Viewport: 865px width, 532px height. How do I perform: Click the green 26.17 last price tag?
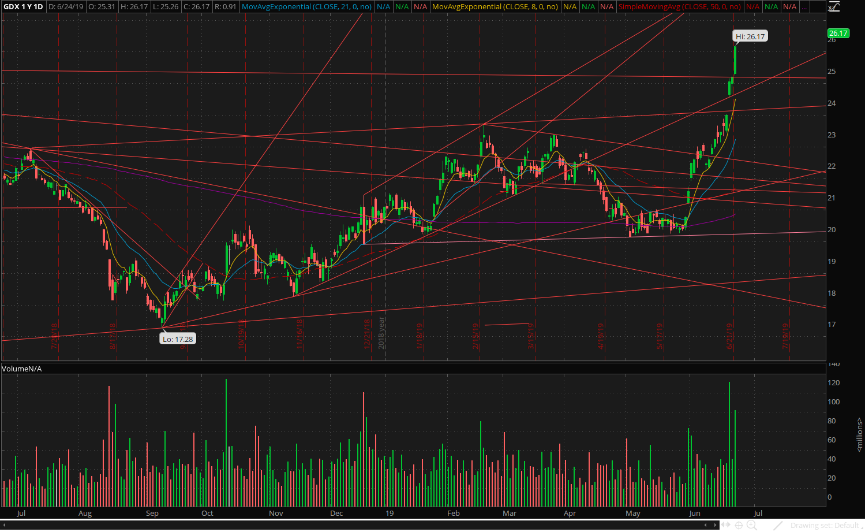pyautogui.click(x=838, y=34)
